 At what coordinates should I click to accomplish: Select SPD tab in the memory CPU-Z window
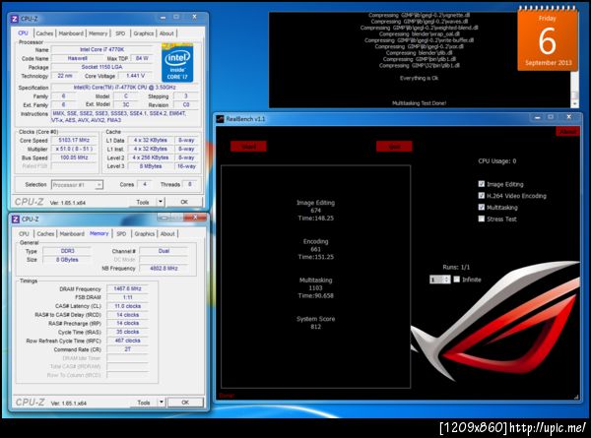[x=121, y=234]
